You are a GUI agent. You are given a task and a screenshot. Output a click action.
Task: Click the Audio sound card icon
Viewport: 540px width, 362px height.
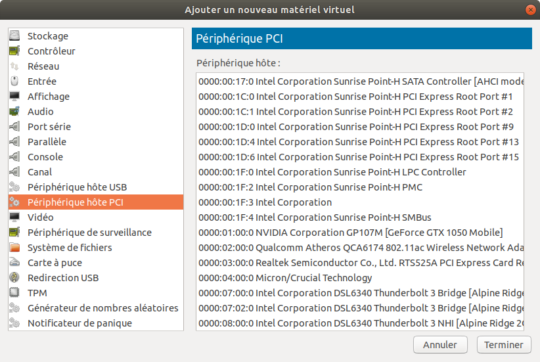pos(14,112)
